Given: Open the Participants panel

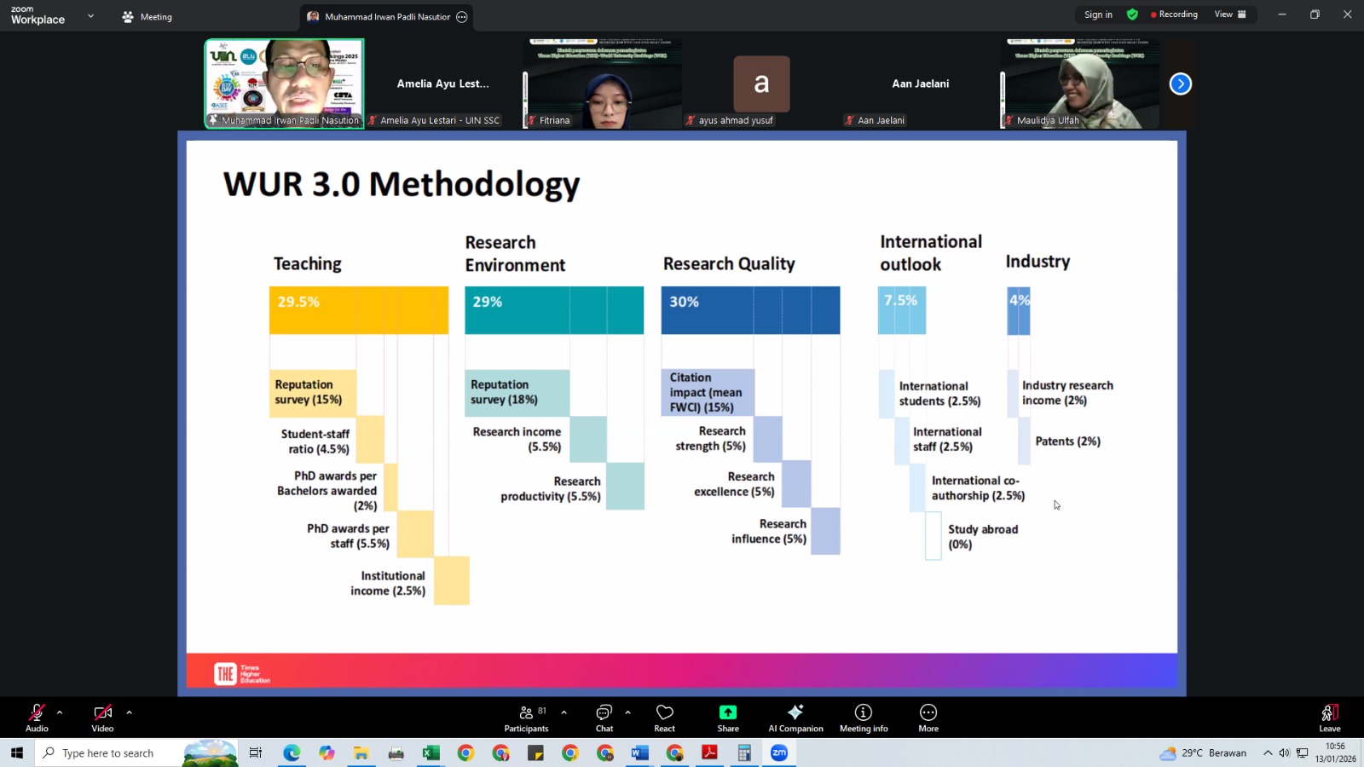Looking at the screenshot, I should coord(526,717).
